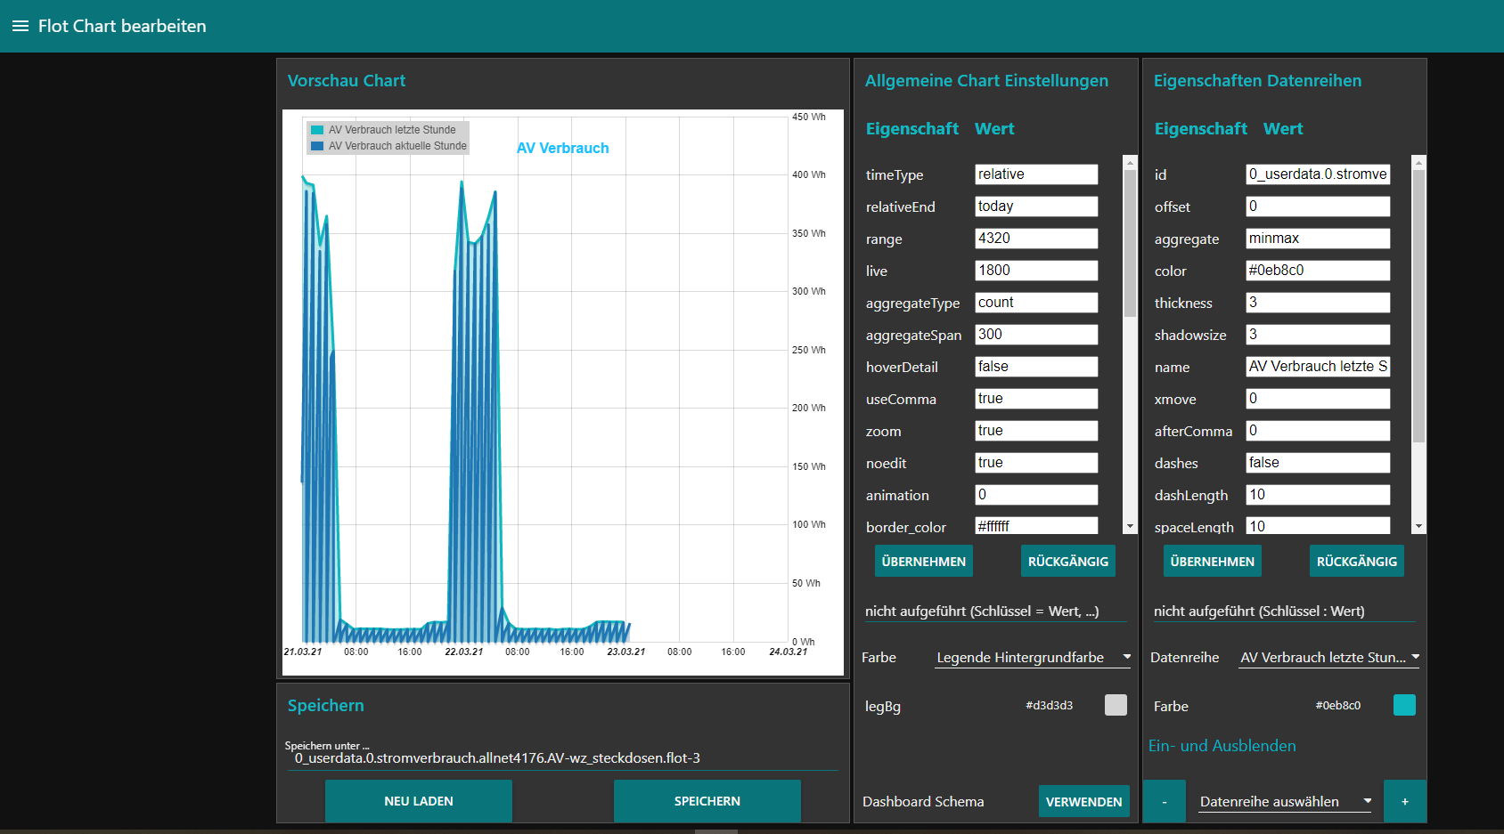Edit the aggregate minmax field
Image resolution: width=1504 pixels, height=834 pixels.
pos(1318,239)
